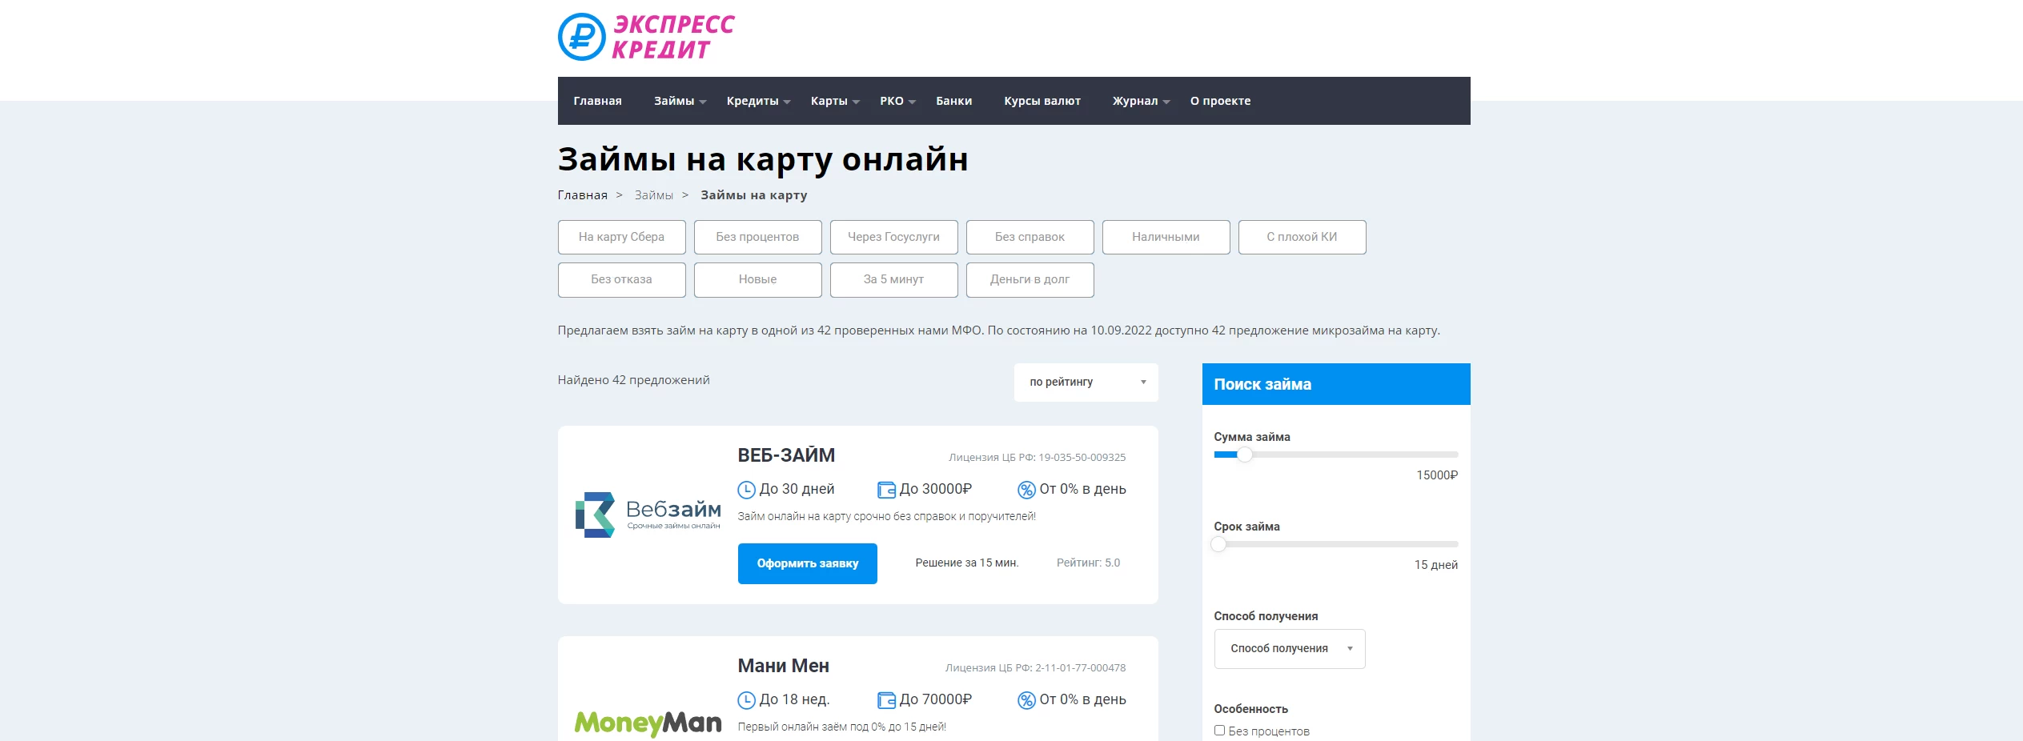
Task: Open the ВЕБ-ЗАЙМ offer title
Action: (x=786, y=455)
